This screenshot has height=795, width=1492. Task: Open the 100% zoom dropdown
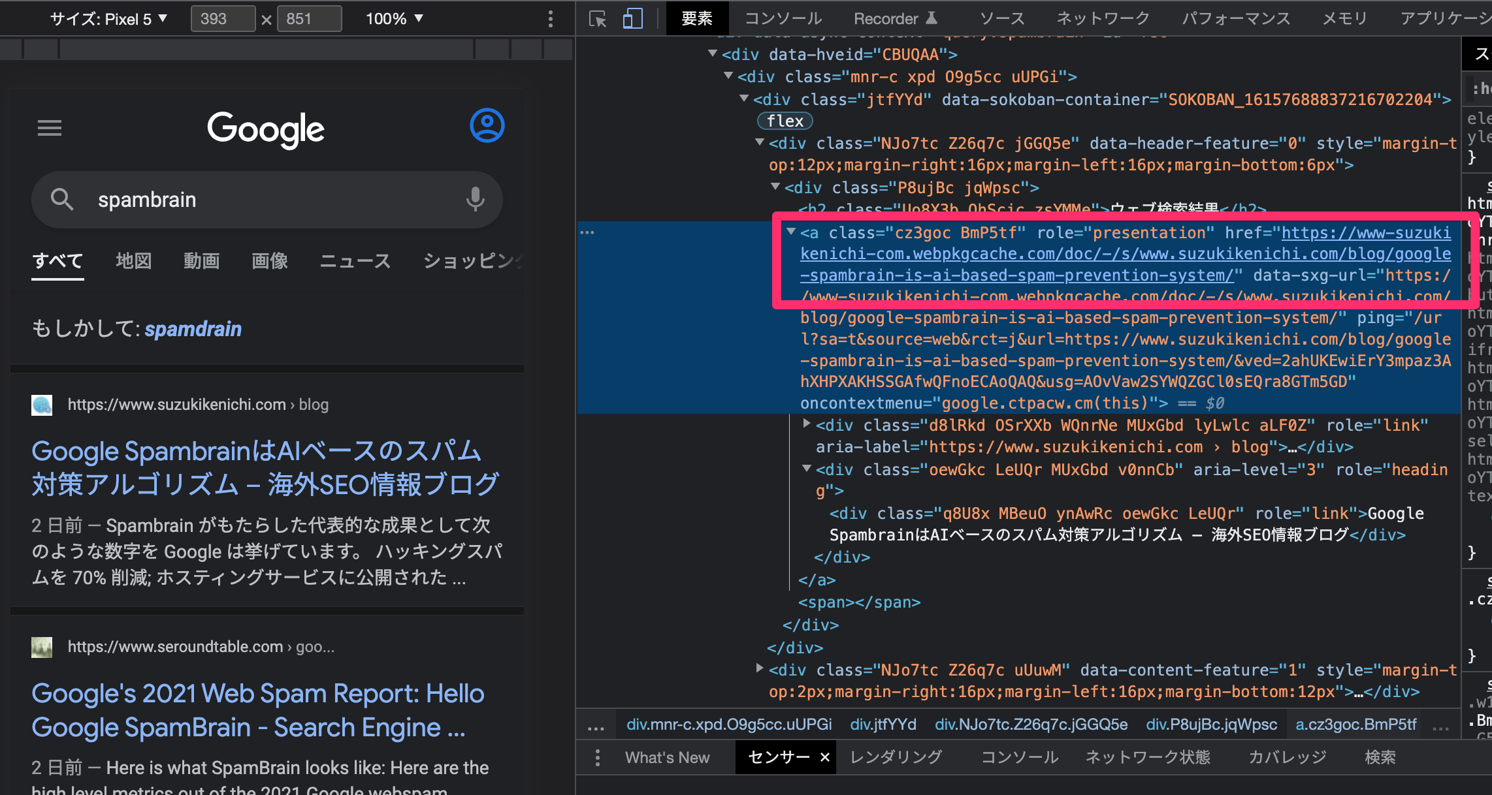(395, 19)
